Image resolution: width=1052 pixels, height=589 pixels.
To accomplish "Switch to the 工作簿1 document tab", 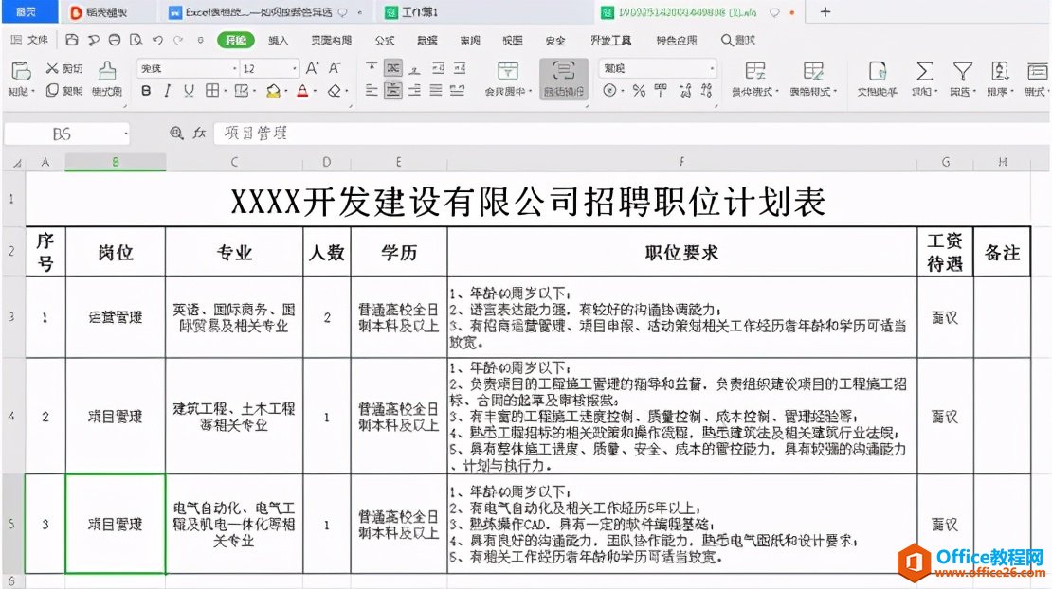I will coord(411,12).
